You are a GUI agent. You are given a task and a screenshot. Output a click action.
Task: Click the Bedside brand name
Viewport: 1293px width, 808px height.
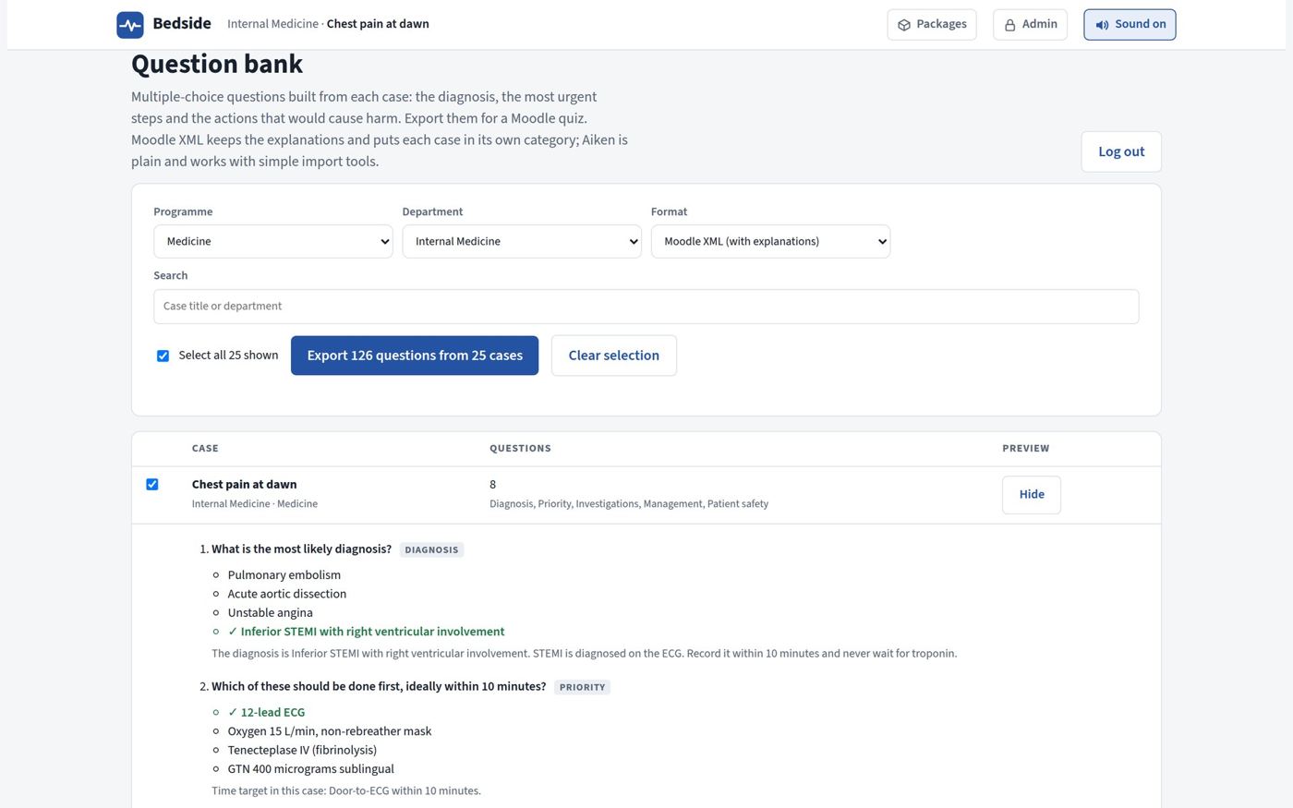[182, 24]
